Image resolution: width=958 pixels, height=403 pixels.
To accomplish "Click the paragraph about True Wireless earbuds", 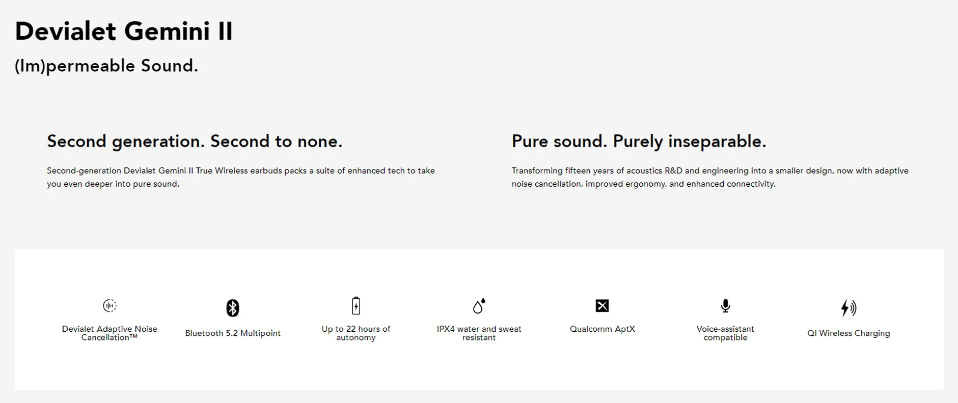I will pos(241,177).
